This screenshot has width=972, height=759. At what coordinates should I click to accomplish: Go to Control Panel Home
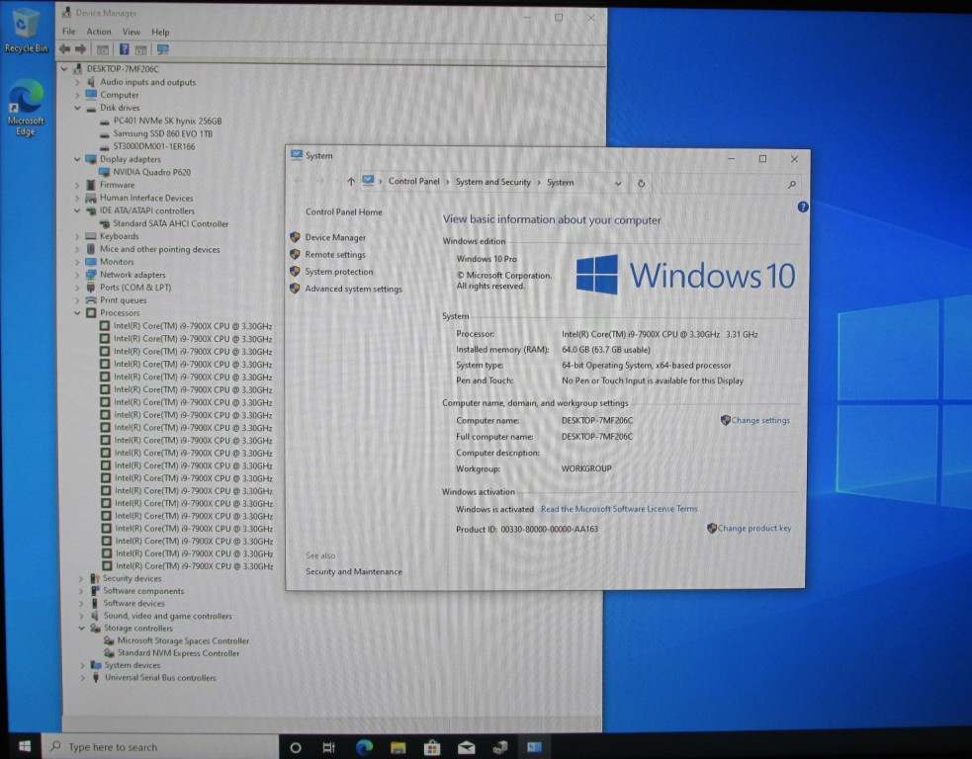[x=344, y=211]
